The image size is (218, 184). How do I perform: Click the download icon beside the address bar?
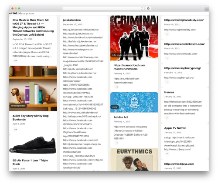pyautogui.click(x=148, y=9)
